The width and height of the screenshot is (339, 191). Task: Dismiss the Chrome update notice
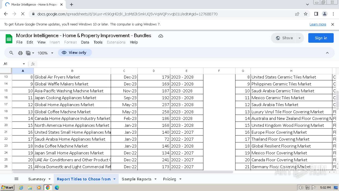[x=333, y=24]
